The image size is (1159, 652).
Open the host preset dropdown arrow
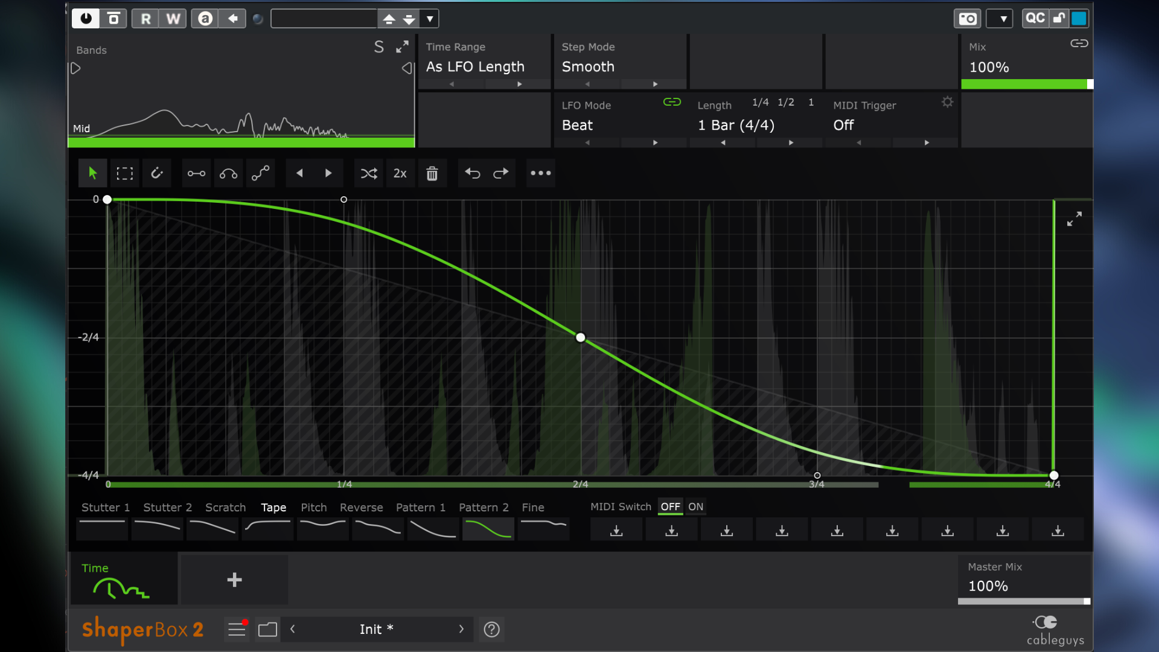430,19
